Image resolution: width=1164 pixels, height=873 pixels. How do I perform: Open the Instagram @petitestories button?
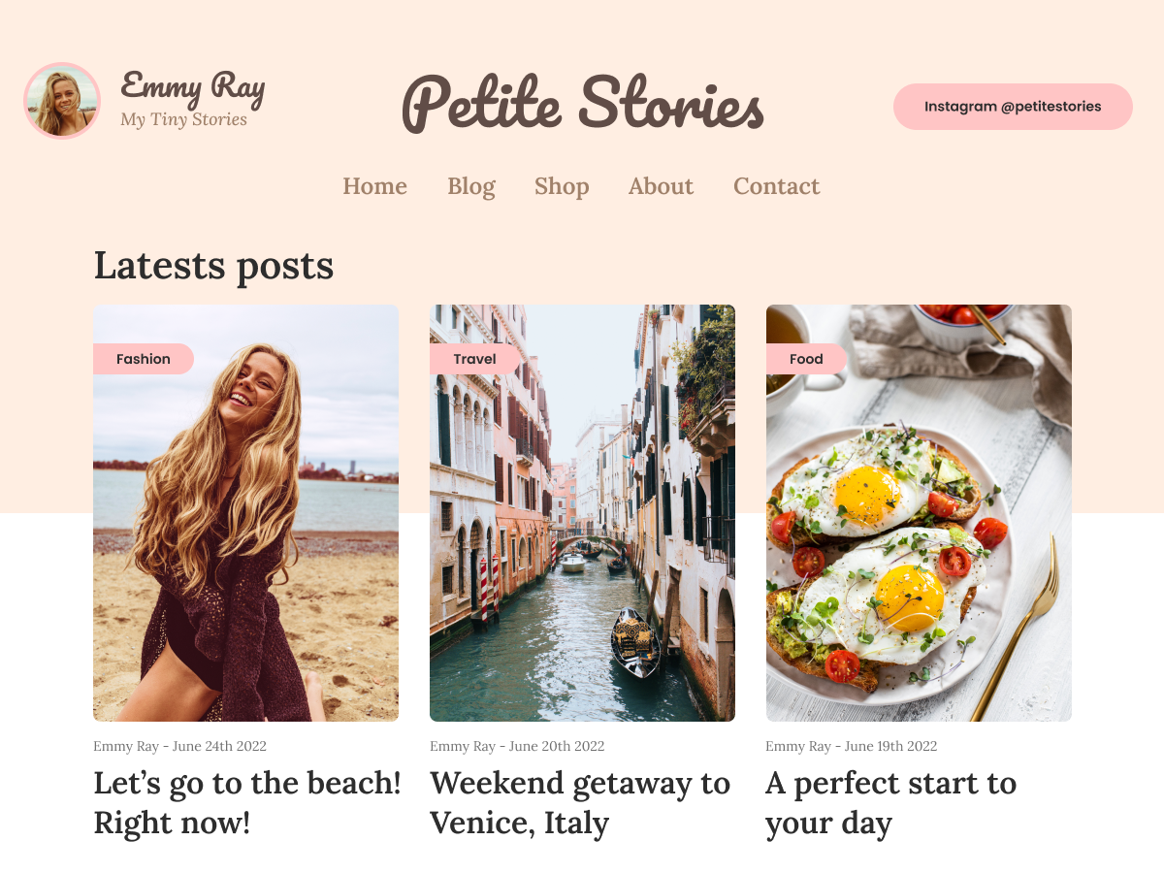(1012, 107)
